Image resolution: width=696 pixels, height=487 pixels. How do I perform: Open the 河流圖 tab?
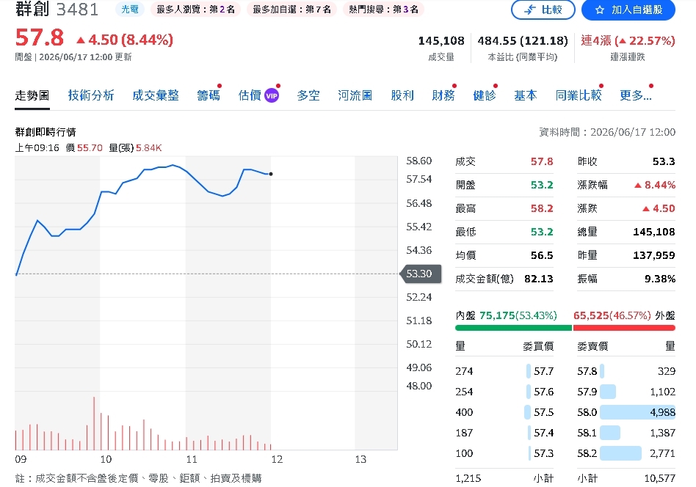click(x=355, y=95)
